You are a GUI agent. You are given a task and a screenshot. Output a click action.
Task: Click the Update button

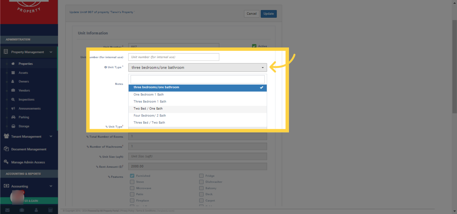pyautogui.click(x=269, y=14)
